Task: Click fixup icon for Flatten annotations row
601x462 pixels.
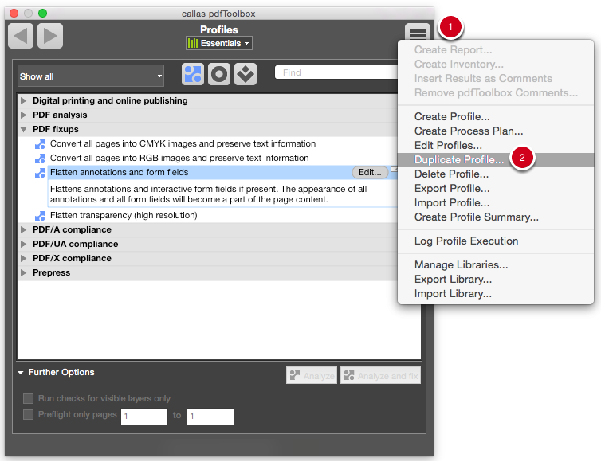Action: tap(40, 173)
